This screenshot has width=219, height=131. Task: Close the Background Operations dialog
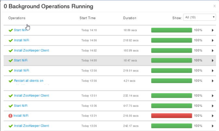[x=214, y=6]
